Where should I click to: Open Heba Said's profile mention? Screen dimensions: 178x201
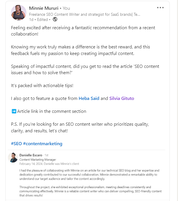tap(89, 98)
